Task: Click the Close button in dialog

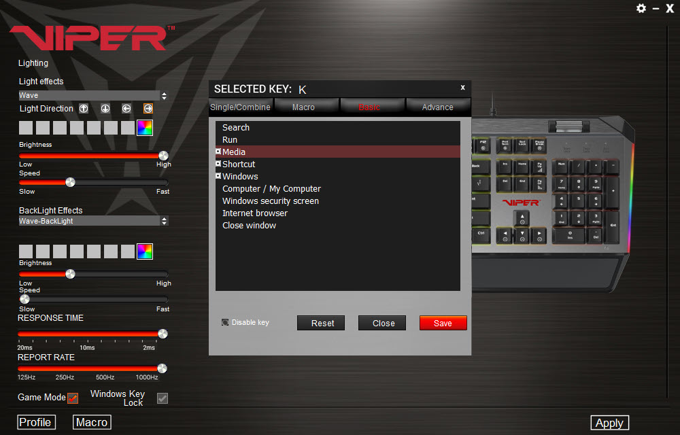Action: tap(382, 323)
